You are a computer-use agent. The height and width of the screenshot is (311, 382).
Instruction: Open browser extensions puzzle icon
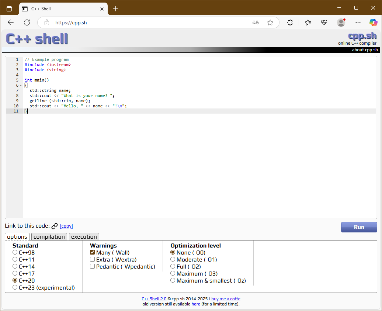tap(290, 23)
